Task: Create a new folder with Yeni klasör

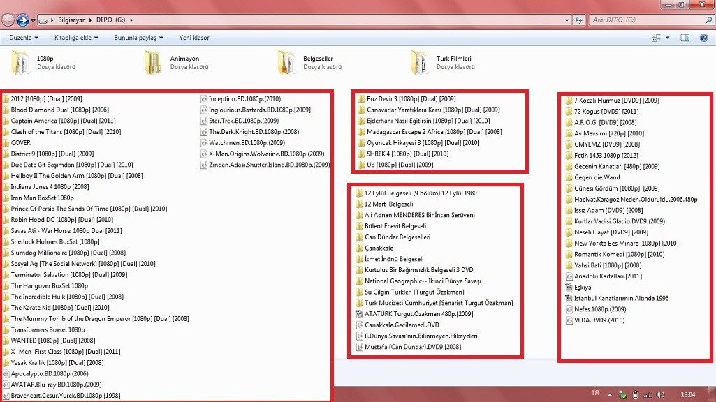Action: pos(194,38)
